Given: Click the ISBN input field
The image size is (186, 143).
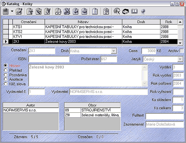Looking at the screenshot, I should 49,59.
